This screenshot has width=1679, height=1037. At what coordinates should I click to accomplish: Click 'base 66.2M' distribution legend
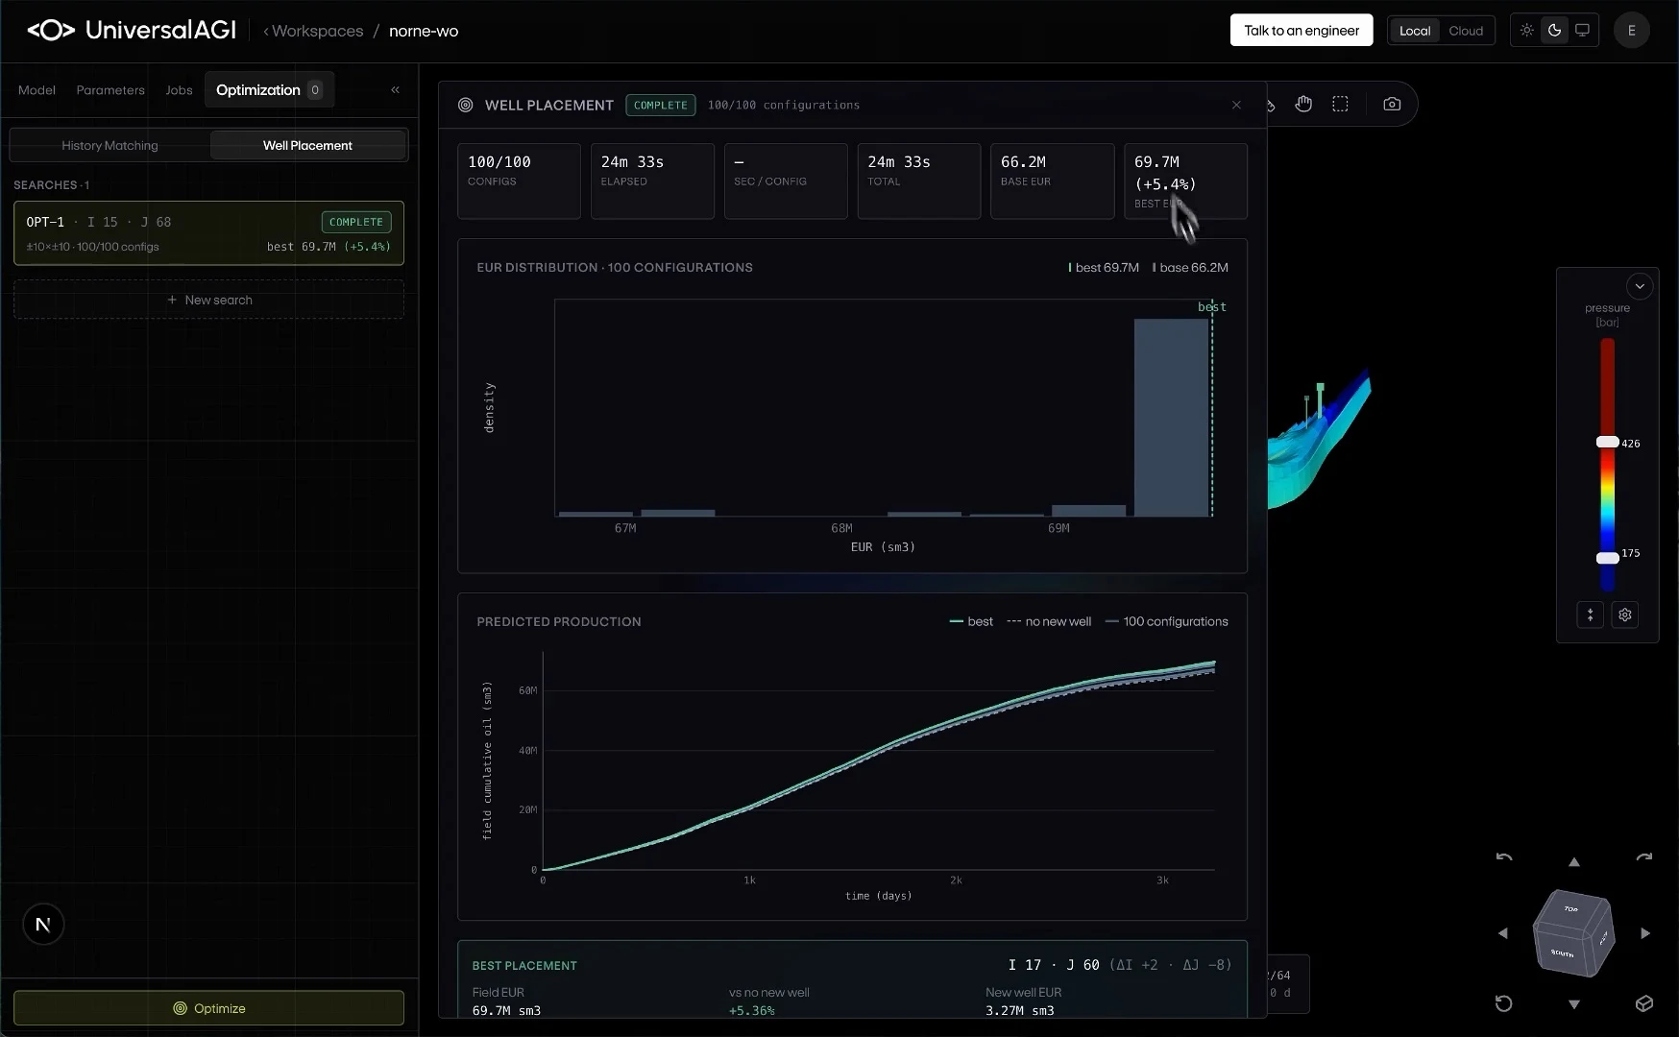pos(1190,268)
